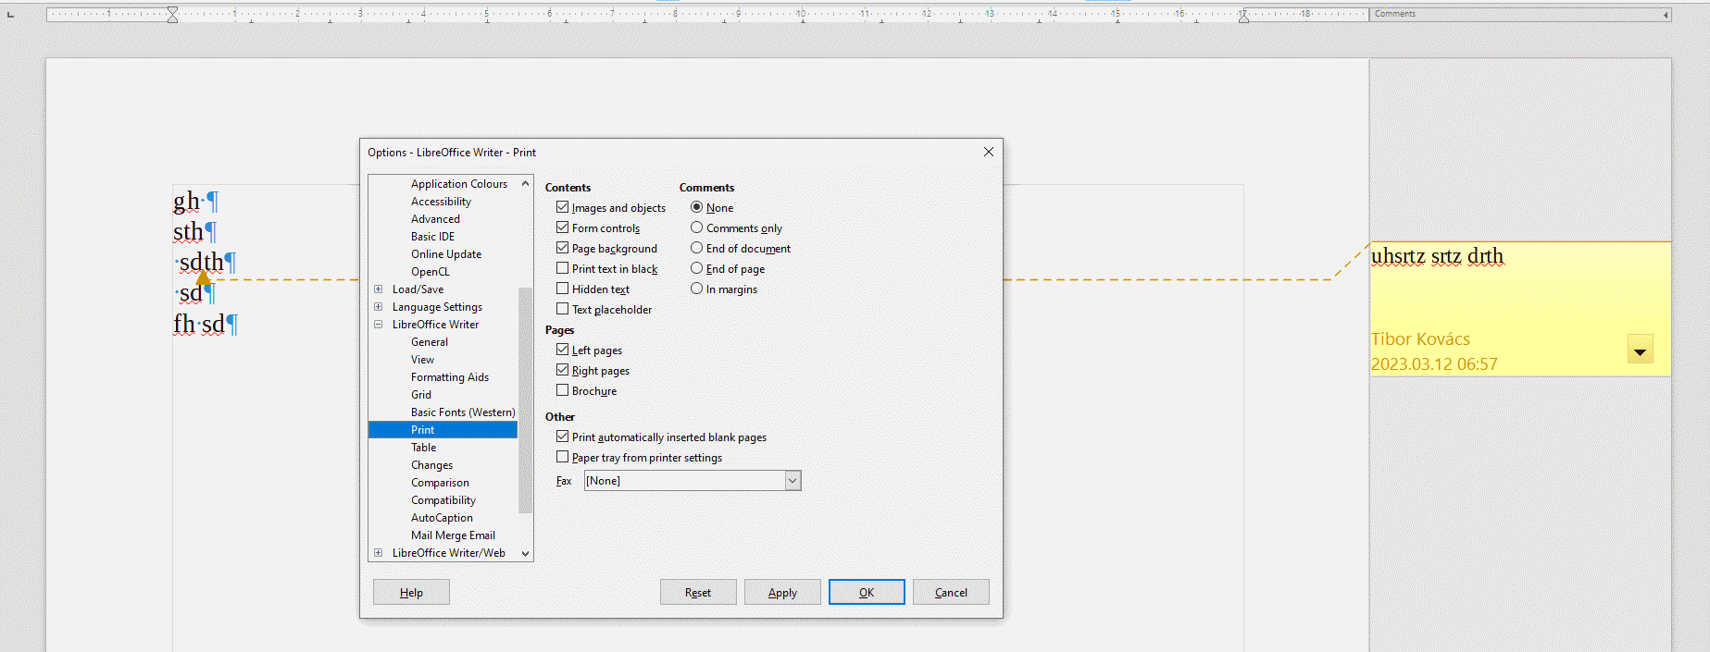This screenshot has height=652, width=1710.
Task: Click the options tree scrollbar thumb
Action: tap(525, 400)
